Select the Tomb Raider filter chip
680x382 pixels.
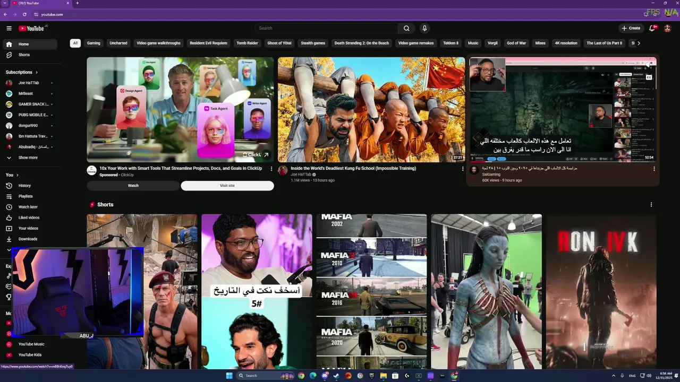coord(247,43)
